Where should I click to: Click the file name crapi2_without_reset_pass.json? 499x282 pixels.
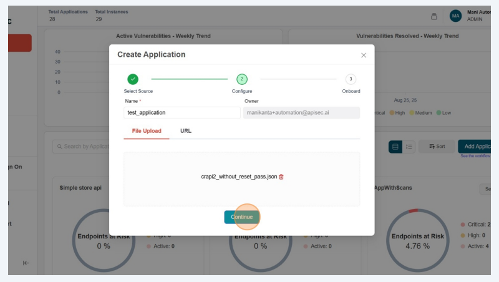pyautogui.click(x=239, y=177)
